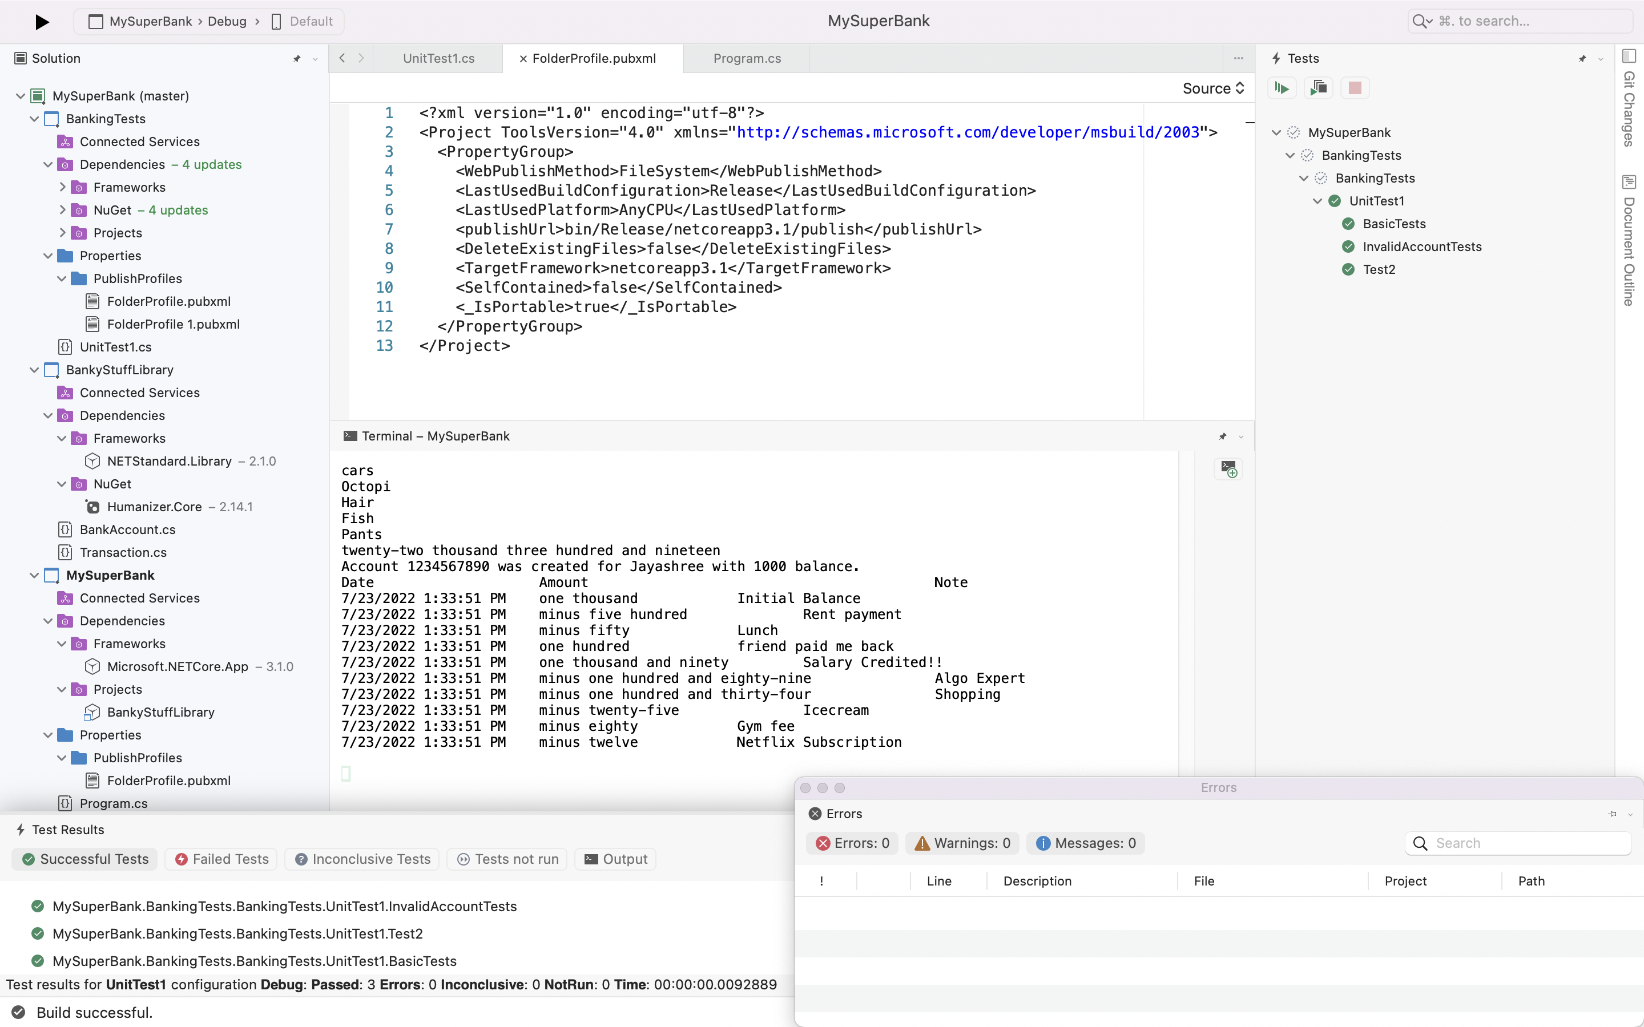Open the msbuild schema URL link
This screenshot has height=1027, width=1644.
968,132
